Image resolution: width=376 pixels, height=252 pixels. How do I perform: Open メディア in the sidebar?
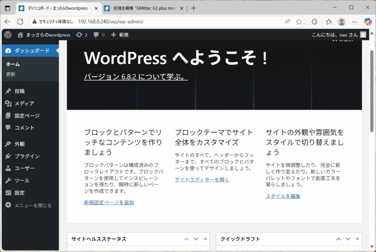24,103
